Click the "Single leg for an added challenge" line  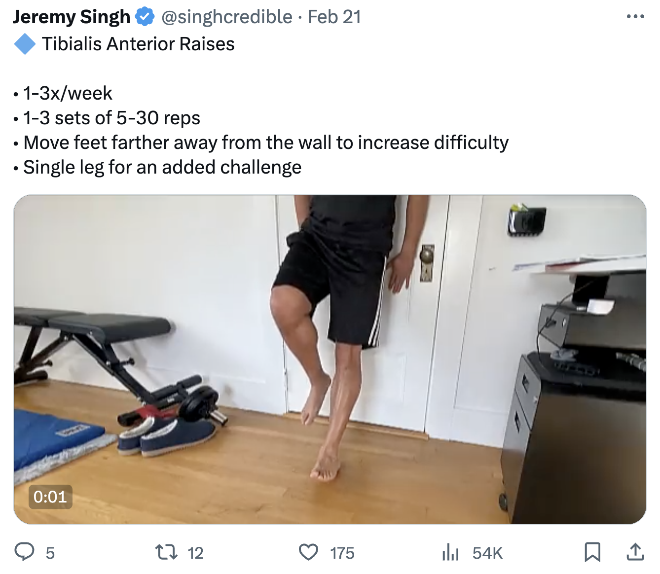click(x=162, y=168)
